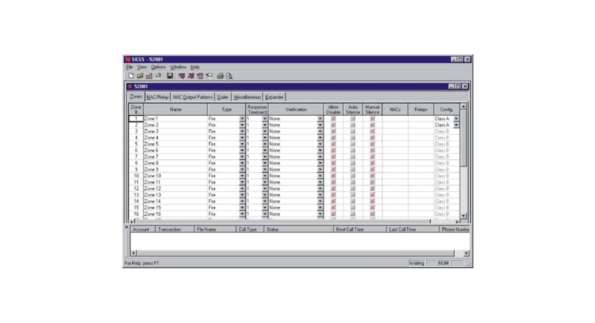Click the toolbar icon left of the floppy disk
This screenshot has height=323, width=595.
tap(158, 76)
